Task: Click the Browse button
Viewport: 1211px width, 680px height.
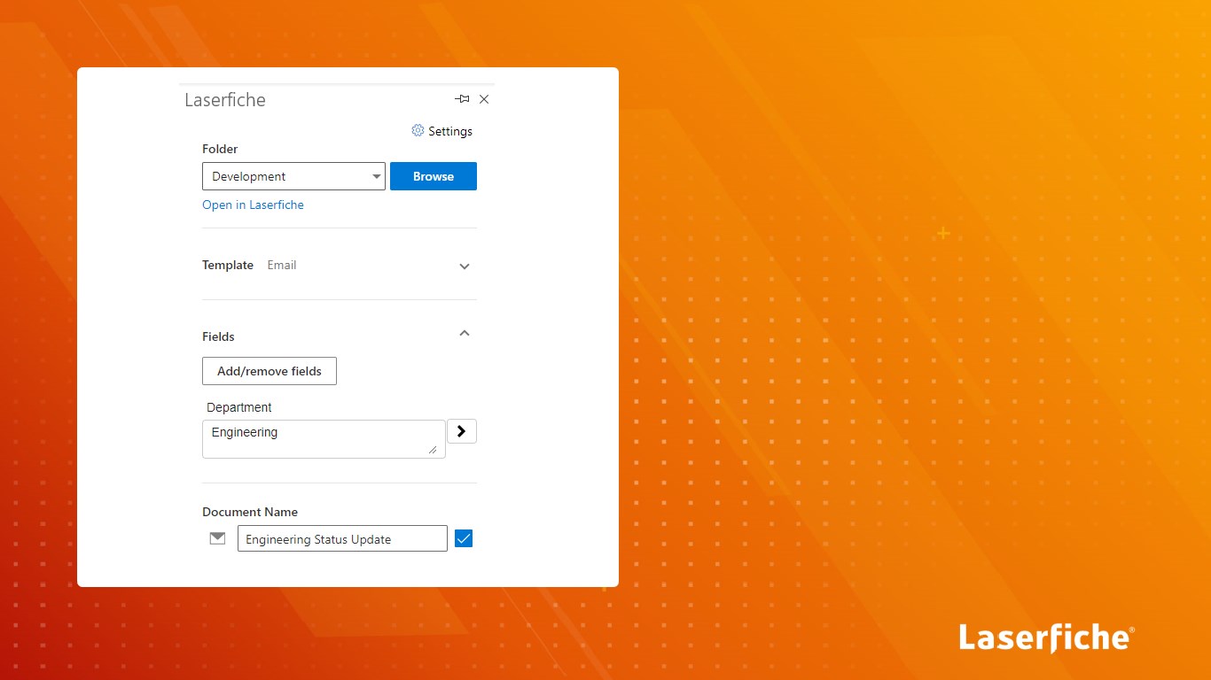Action: coord(434,176)
